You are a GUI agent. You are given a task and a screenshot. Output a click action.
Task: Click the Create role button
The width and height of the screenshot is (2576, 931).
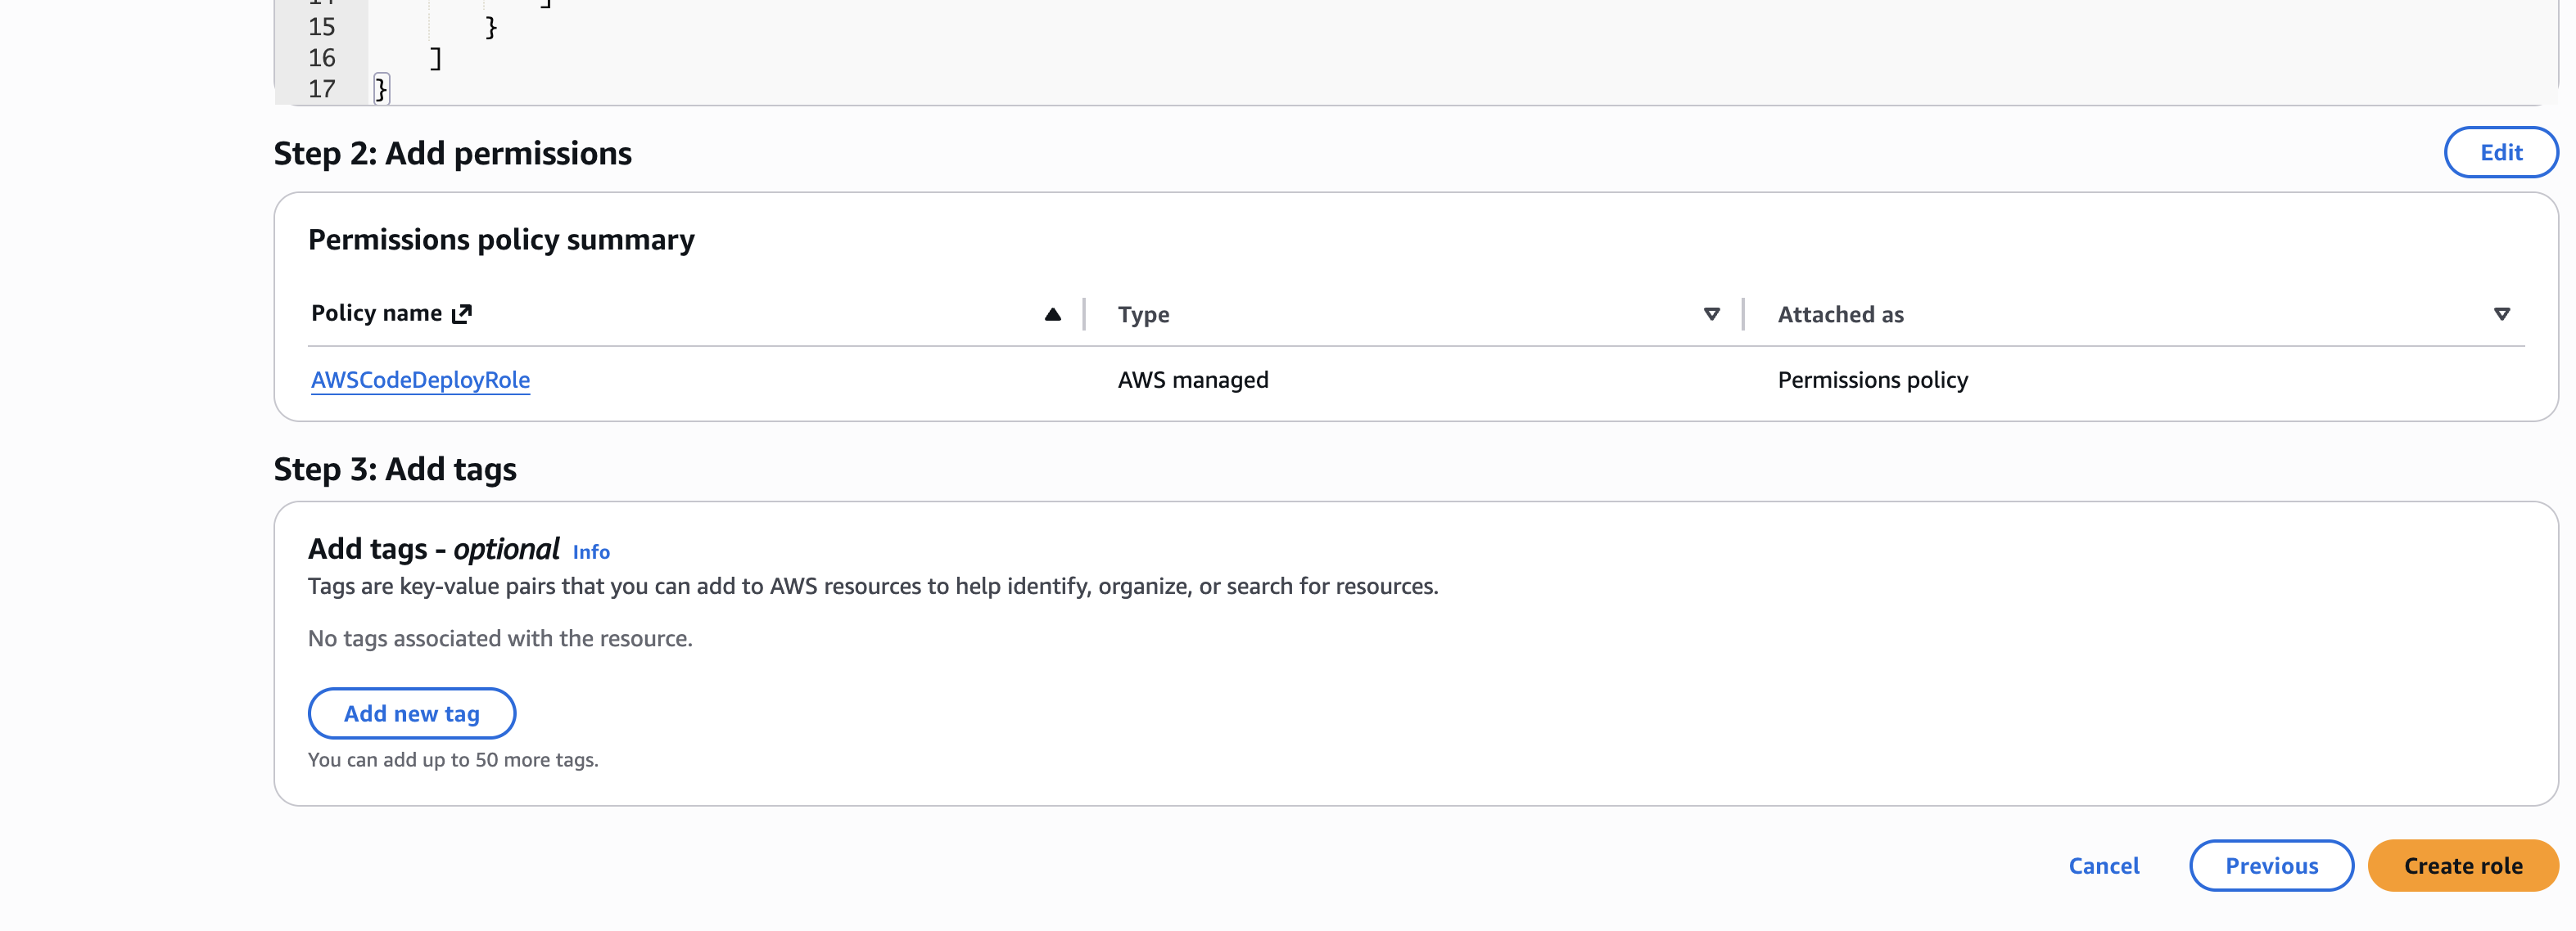tap(2462, 866)
